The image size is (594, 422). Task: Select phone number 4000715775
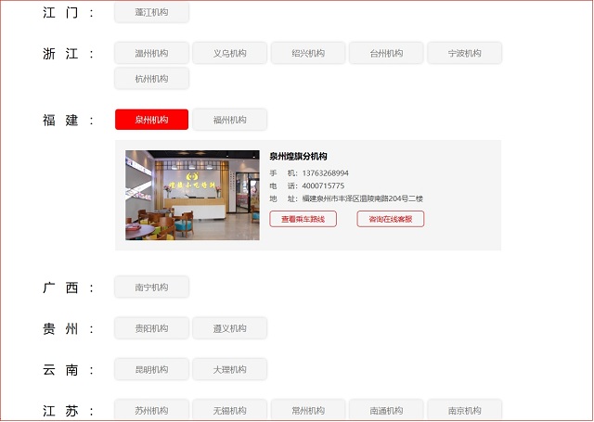[323, 185]
